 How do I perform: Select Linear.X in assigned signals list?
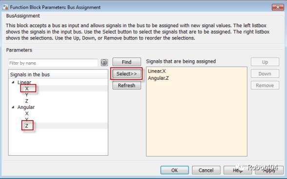point(157,71)
